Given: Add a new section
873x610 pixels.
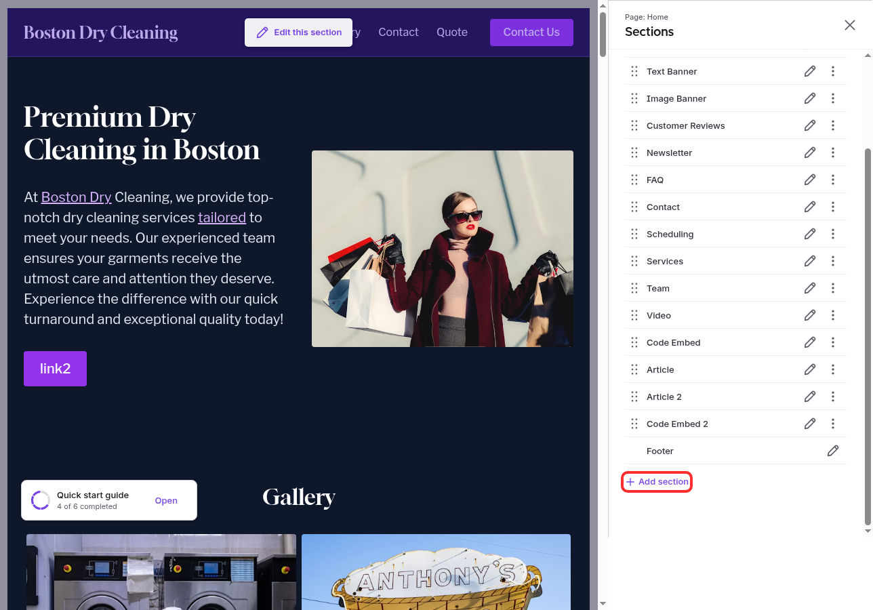Looking at the screenshot, I should click(x=657, y=482).
